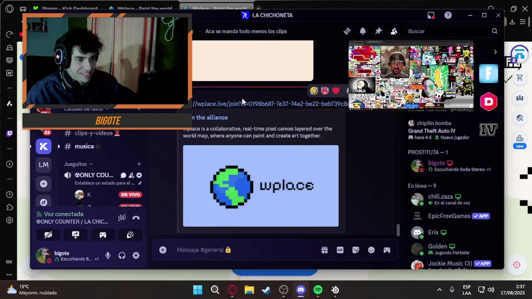Viewport: 532px width, 299px height.
Task: Open Opera GX menu logo
Action: [x=9, y=9]
